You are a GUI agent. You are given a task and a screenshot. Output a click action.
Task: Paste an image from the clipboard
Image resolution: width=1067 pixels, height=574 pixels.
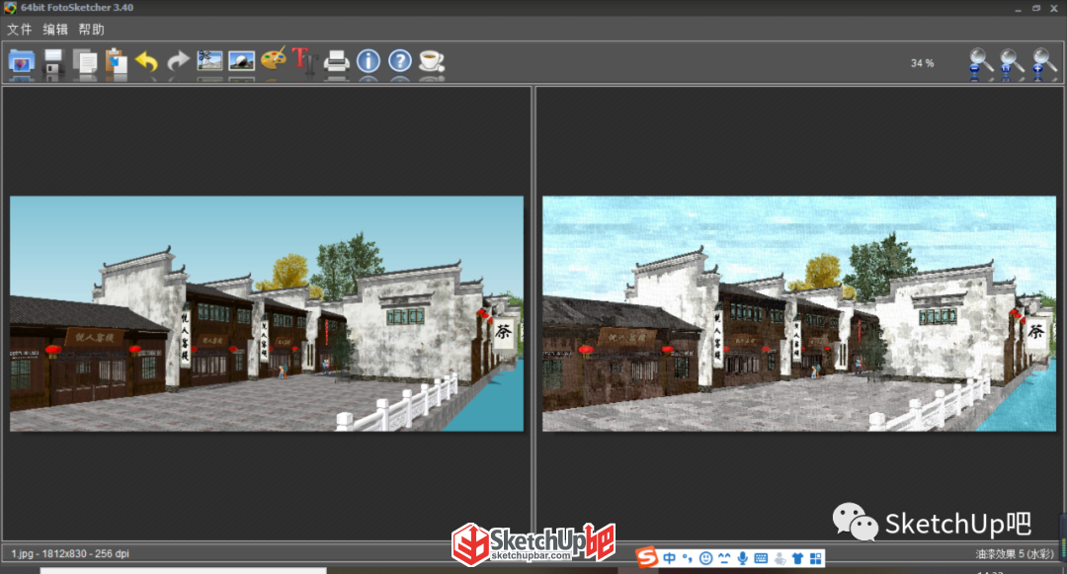pyautogui.click(x=117, y=62)
